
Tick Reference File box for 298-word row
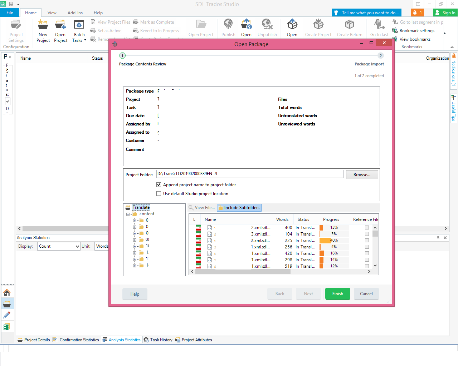(367, 260)
